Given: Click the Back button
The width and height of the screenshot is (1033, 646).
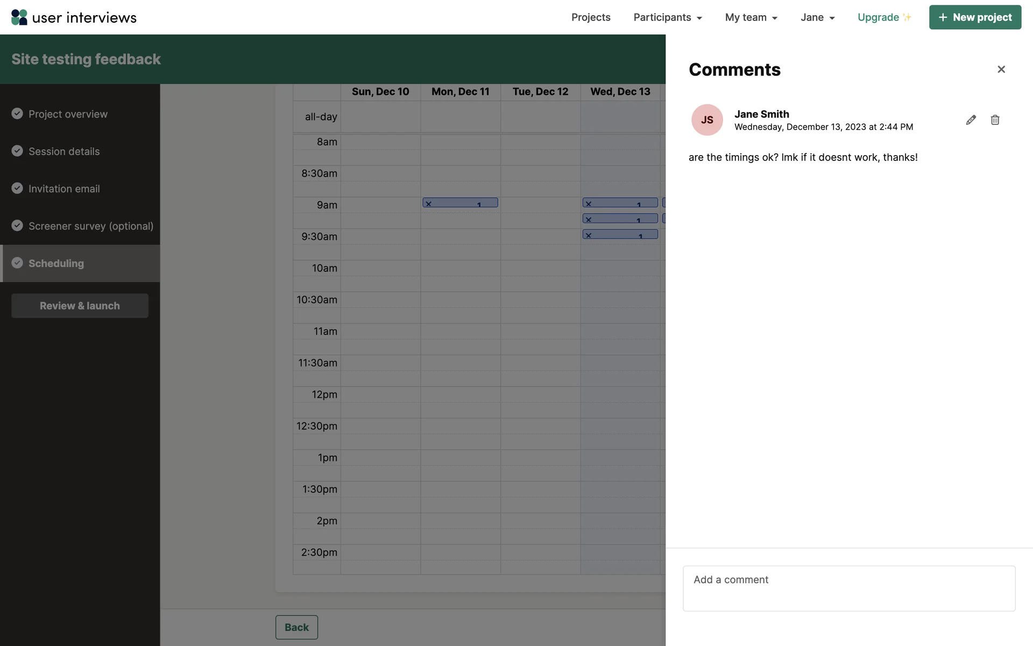Looking at the screenshot, I should [x=296, y=627].
